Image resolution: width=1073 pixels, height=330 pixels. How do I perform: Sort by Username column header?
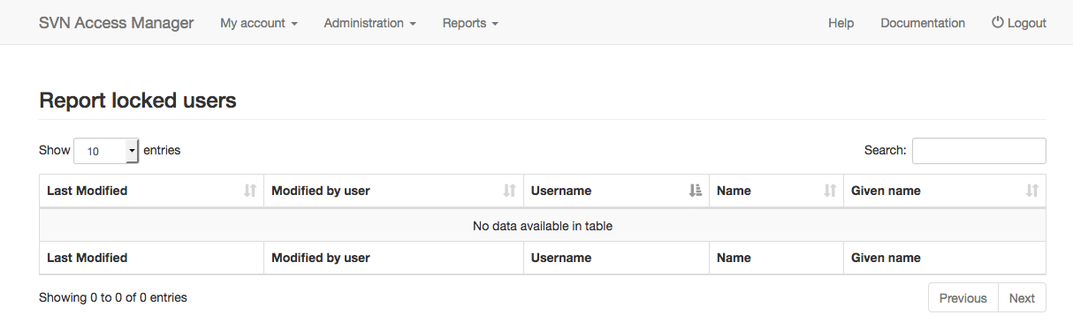[x=616, y=191]
